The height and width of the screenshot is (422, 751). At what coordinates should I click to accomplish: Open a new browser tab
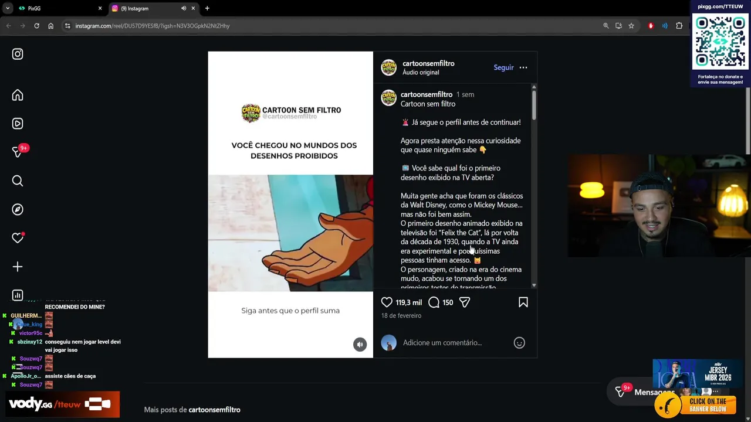coord(207,8)
